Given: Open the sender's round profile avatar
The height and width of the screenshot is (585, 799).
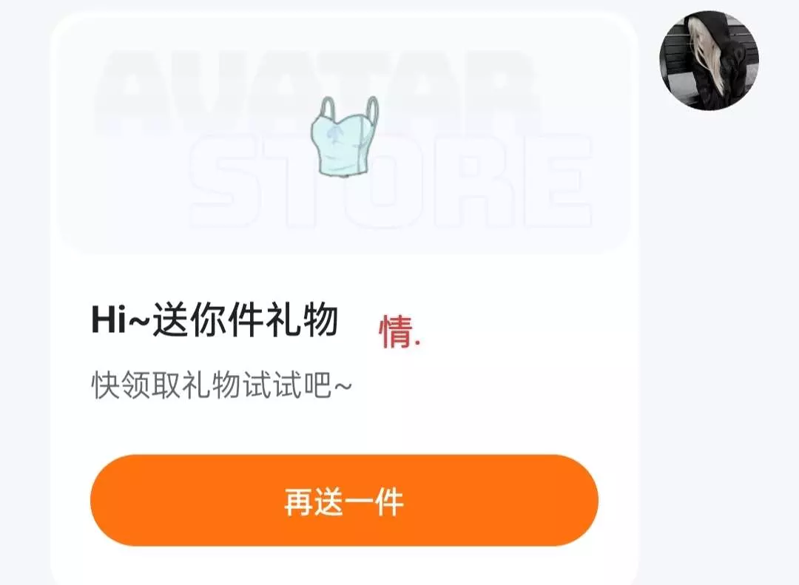Looking at the screenshot, I should tap(709, 60).
